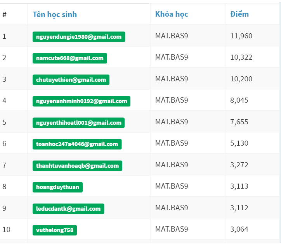Click score 10,322 in row 2
The width and height of the screenshot is (281, 244).
tap(241, 57)
